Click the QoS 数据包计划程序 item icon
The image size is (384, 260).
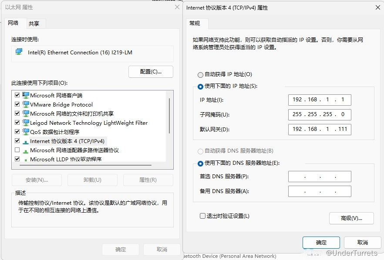pyautogui.click(x=26, y=132)
